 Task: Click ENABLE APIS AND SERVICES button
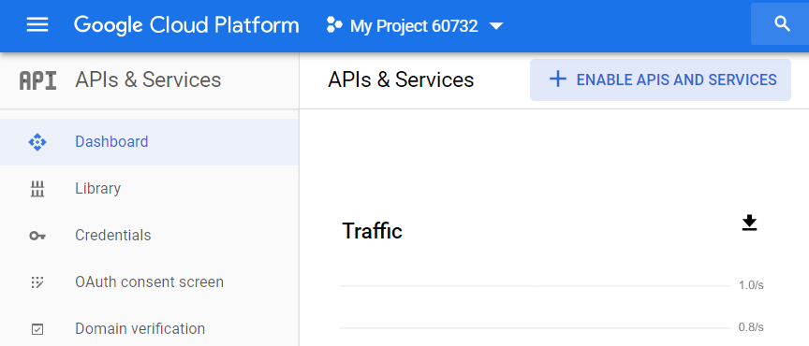point(660,79)
